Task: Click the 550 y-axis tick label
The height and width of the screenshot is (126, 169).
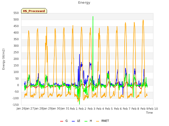Action: [x=16, y=13]
